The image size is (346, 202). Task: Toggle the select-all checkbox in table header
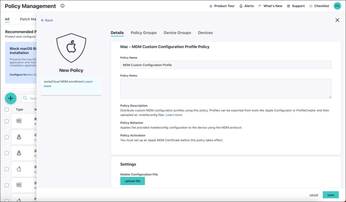[7, 109]
